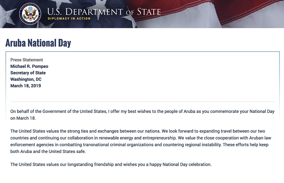This screenshot has height=183, width=284.
Task: Click the Press Statement label
Action: pyautogui.click(x=27, y=60)
